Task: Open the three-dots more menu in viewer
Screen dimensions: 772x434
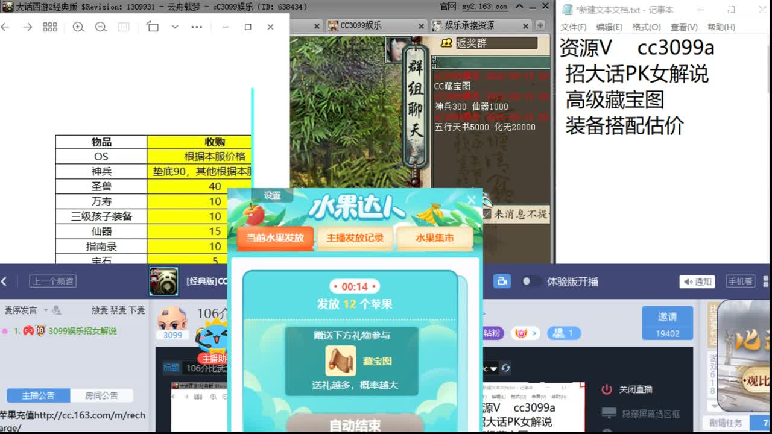Action: (197, 27)
